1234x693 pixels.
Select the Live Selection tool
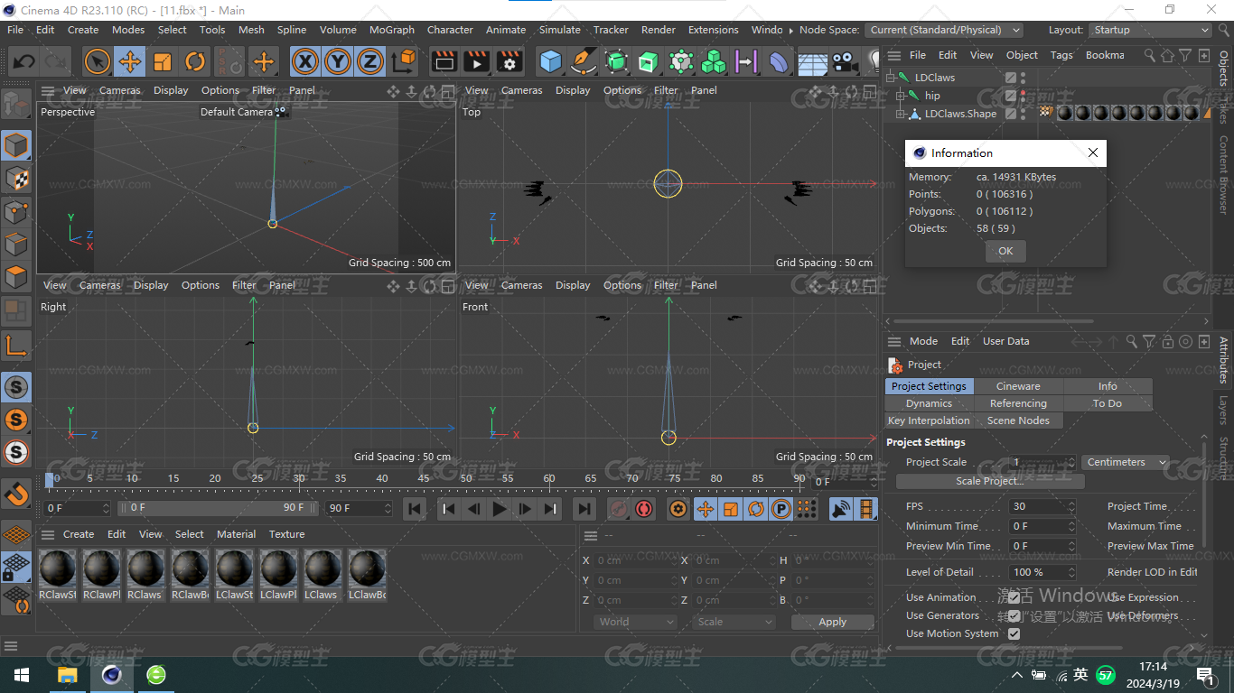pos(98,61)
